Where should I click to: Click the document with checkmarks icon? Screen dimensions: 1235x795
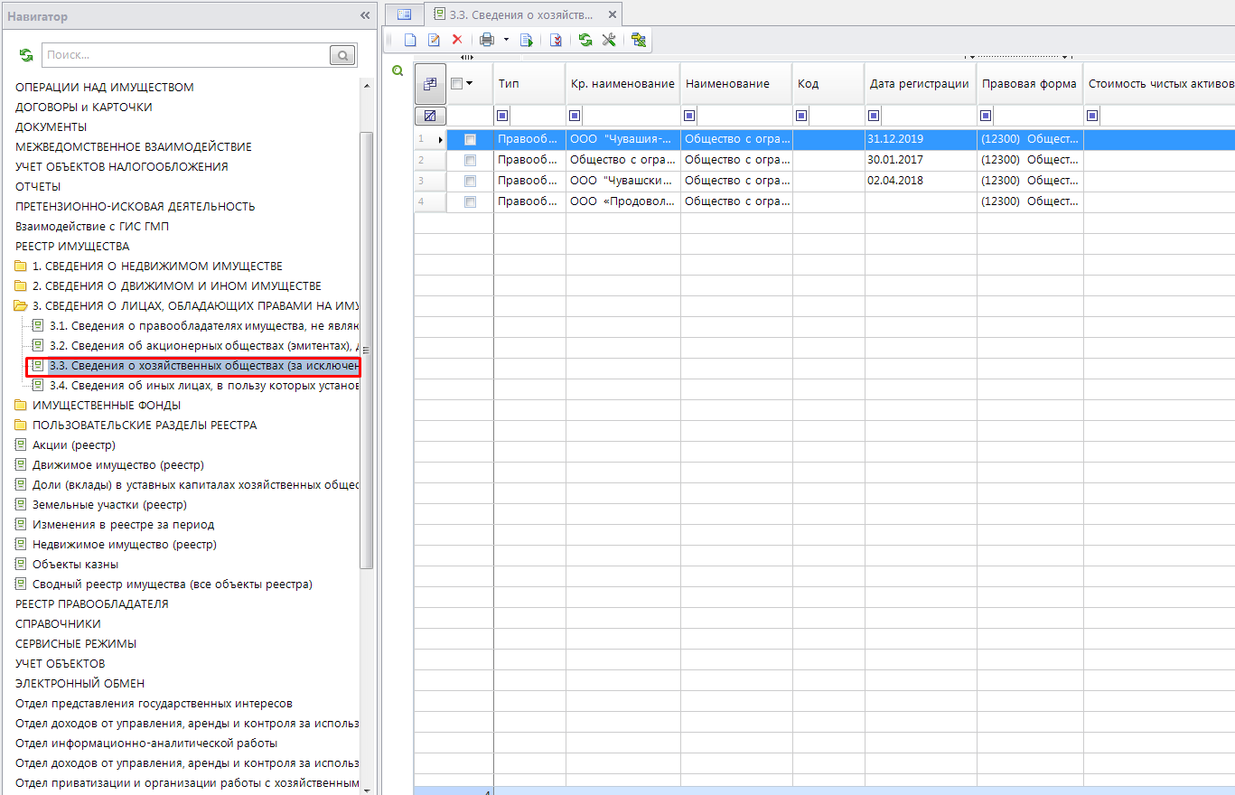point(556,40)
